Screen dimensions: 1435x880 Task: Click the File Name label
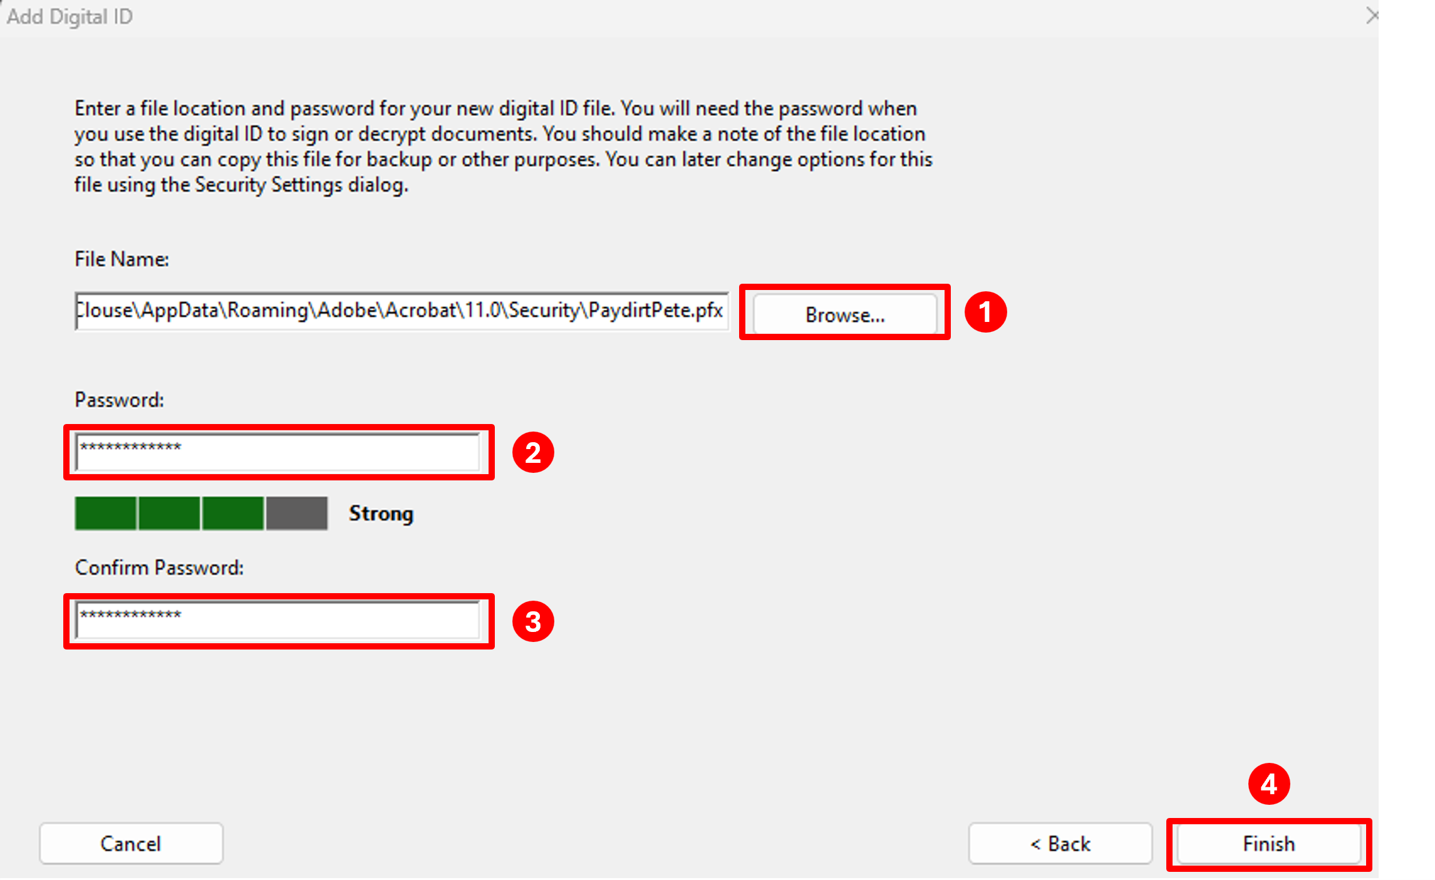click(122, 259)
